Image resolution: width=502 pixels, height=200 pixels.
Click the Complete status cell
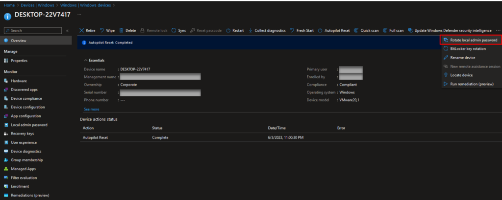(160, 138)
